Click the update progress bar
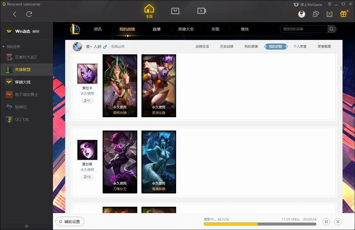The image size is (355, 230). click(260, 224)
